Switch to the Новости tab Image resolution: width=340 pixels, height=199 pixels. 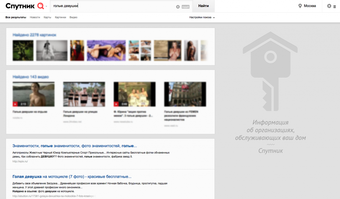click(35, 17)
